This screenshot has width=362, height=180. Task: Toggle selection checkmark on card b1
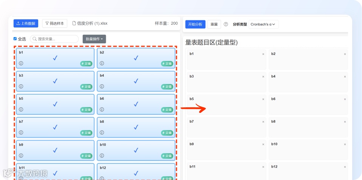coord(55,58)
